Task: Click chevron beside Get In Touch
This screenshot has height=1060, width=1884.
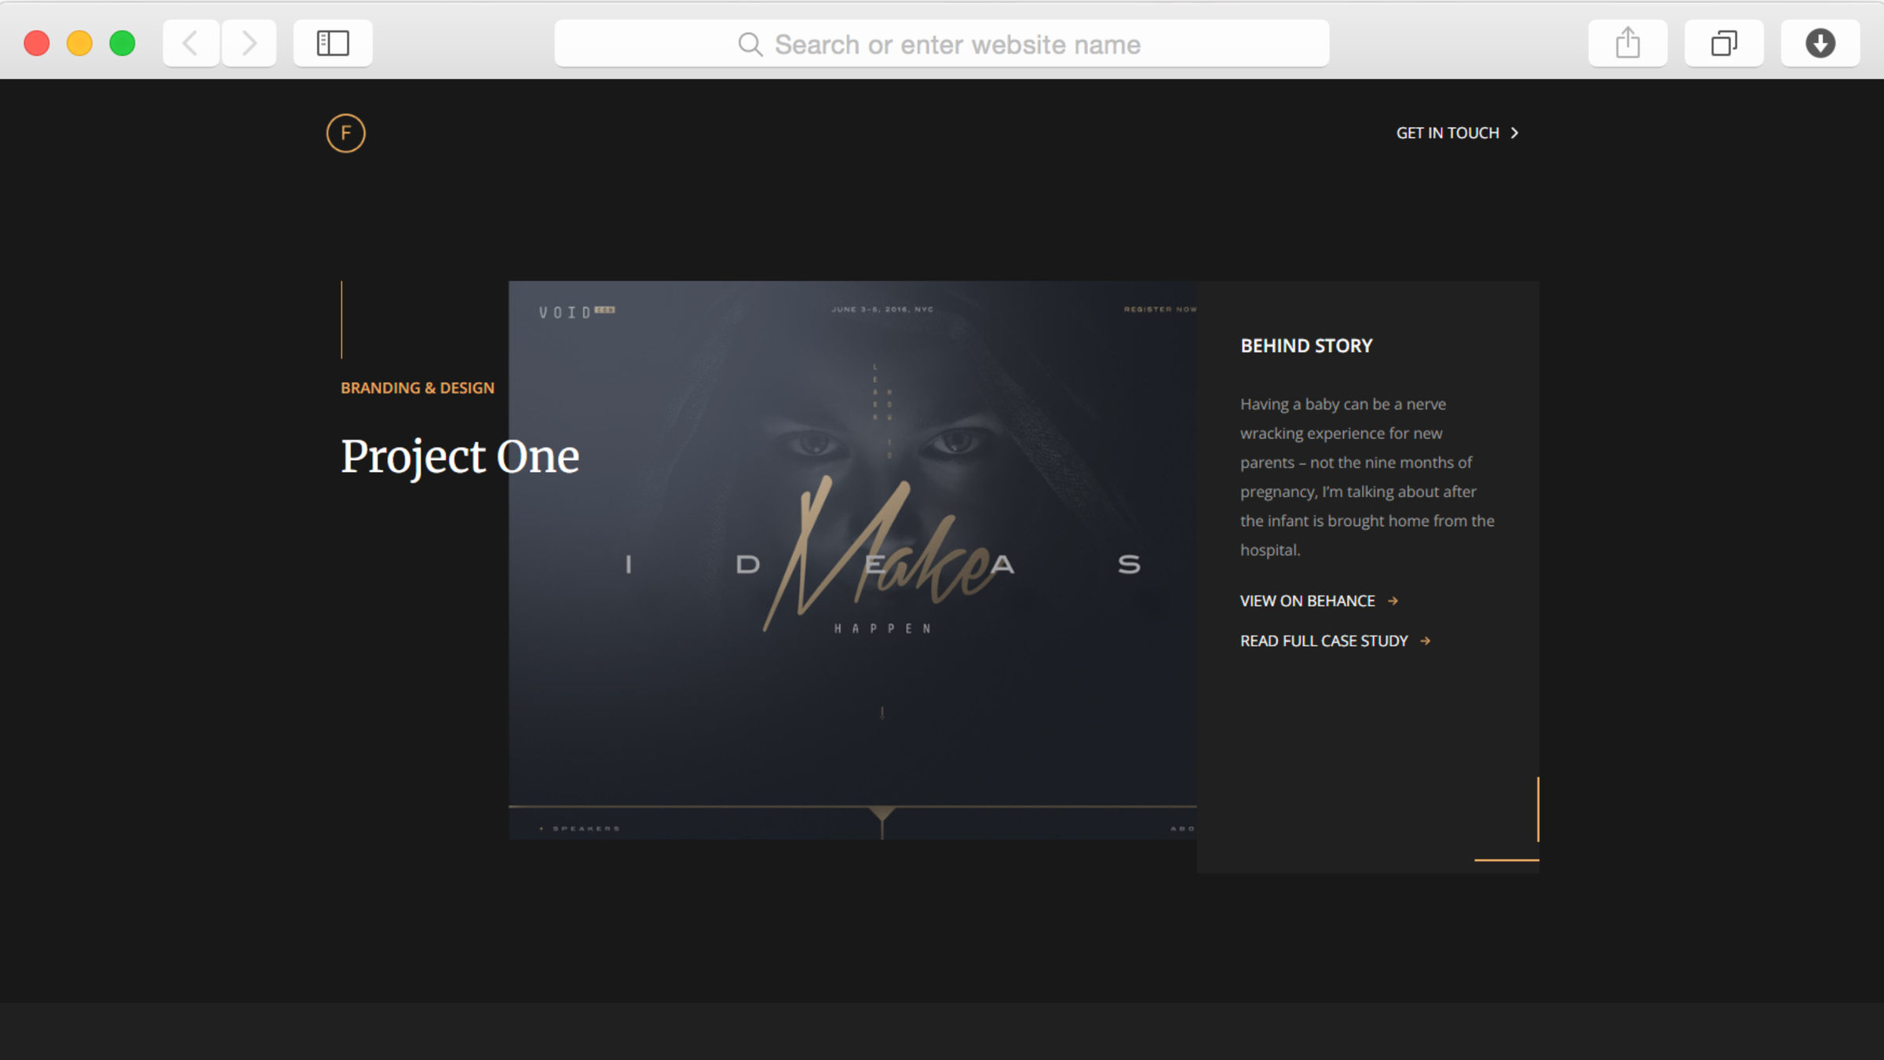Action: (1515, 133)
